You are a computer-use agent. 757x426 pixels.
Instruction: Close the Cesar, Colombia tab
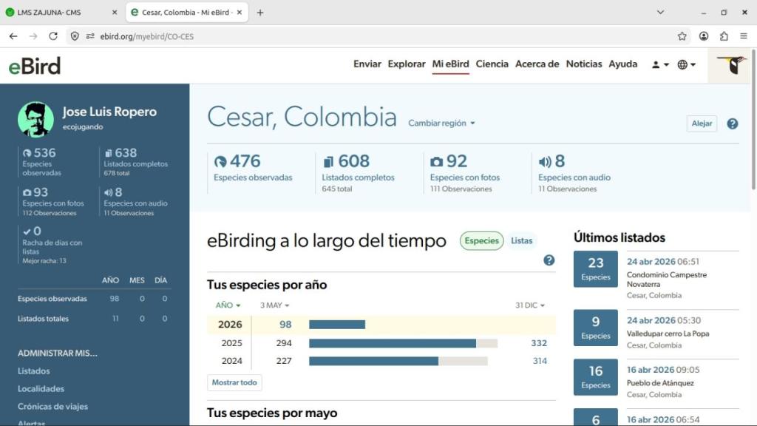tap(240, 13)
